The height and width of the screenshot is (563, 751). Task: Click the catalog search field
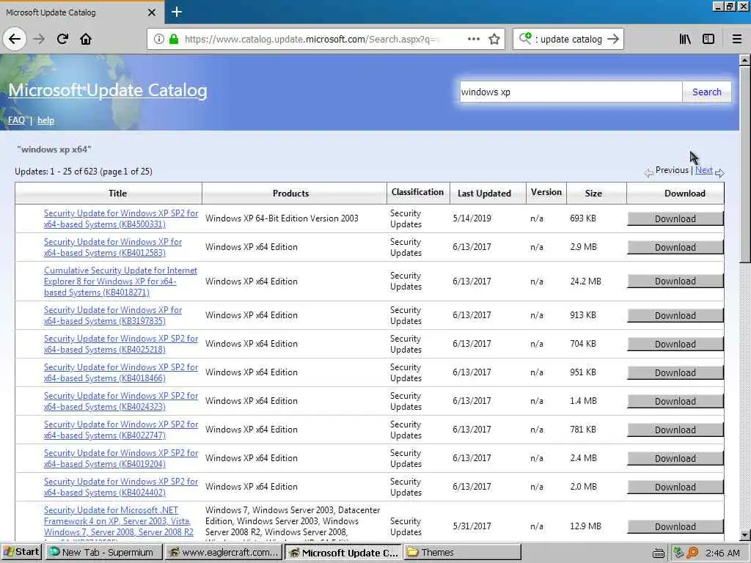tap(571, 92)
